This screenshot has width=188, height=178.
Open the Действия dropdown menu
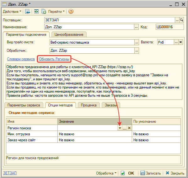(x=12, y=12)
